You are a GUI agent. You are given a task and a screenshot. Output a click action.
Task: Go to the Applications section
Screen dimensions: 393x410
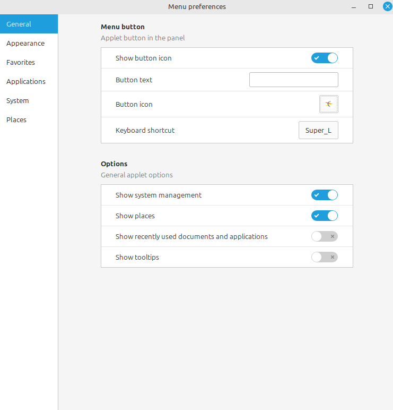(26, 81)
